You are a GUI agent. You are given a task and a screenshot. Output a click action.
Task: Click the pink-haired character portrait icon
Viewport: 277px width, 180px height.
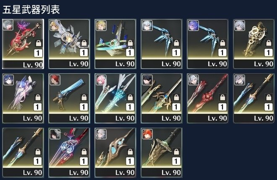click(101, 80)
